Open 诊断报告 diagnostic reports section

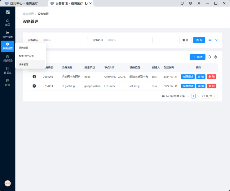tap(7, 58)
